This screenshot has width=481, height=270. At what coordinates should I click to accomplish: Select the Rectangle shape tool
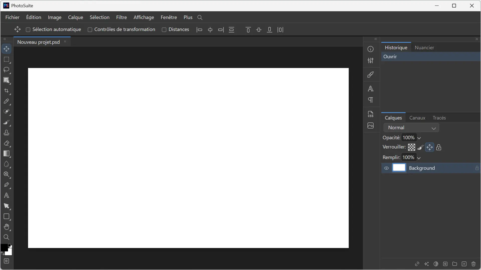tap(7, 216)
